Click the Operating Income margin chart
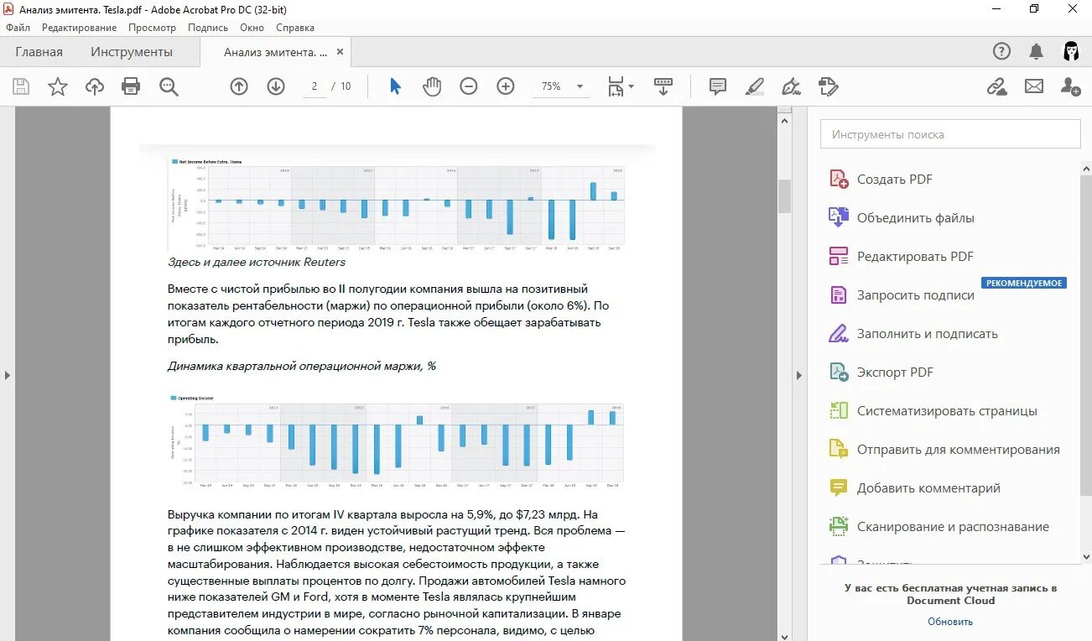 (397, 441)
